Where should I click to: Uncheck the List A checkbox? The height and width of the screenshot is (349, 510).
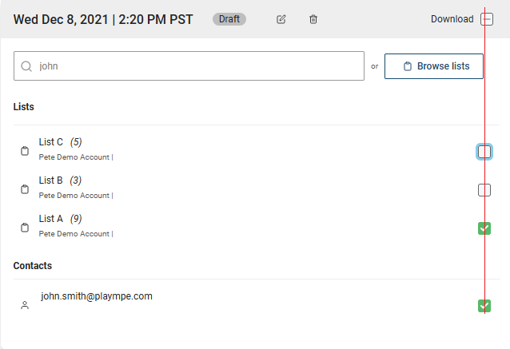point(484,228)
